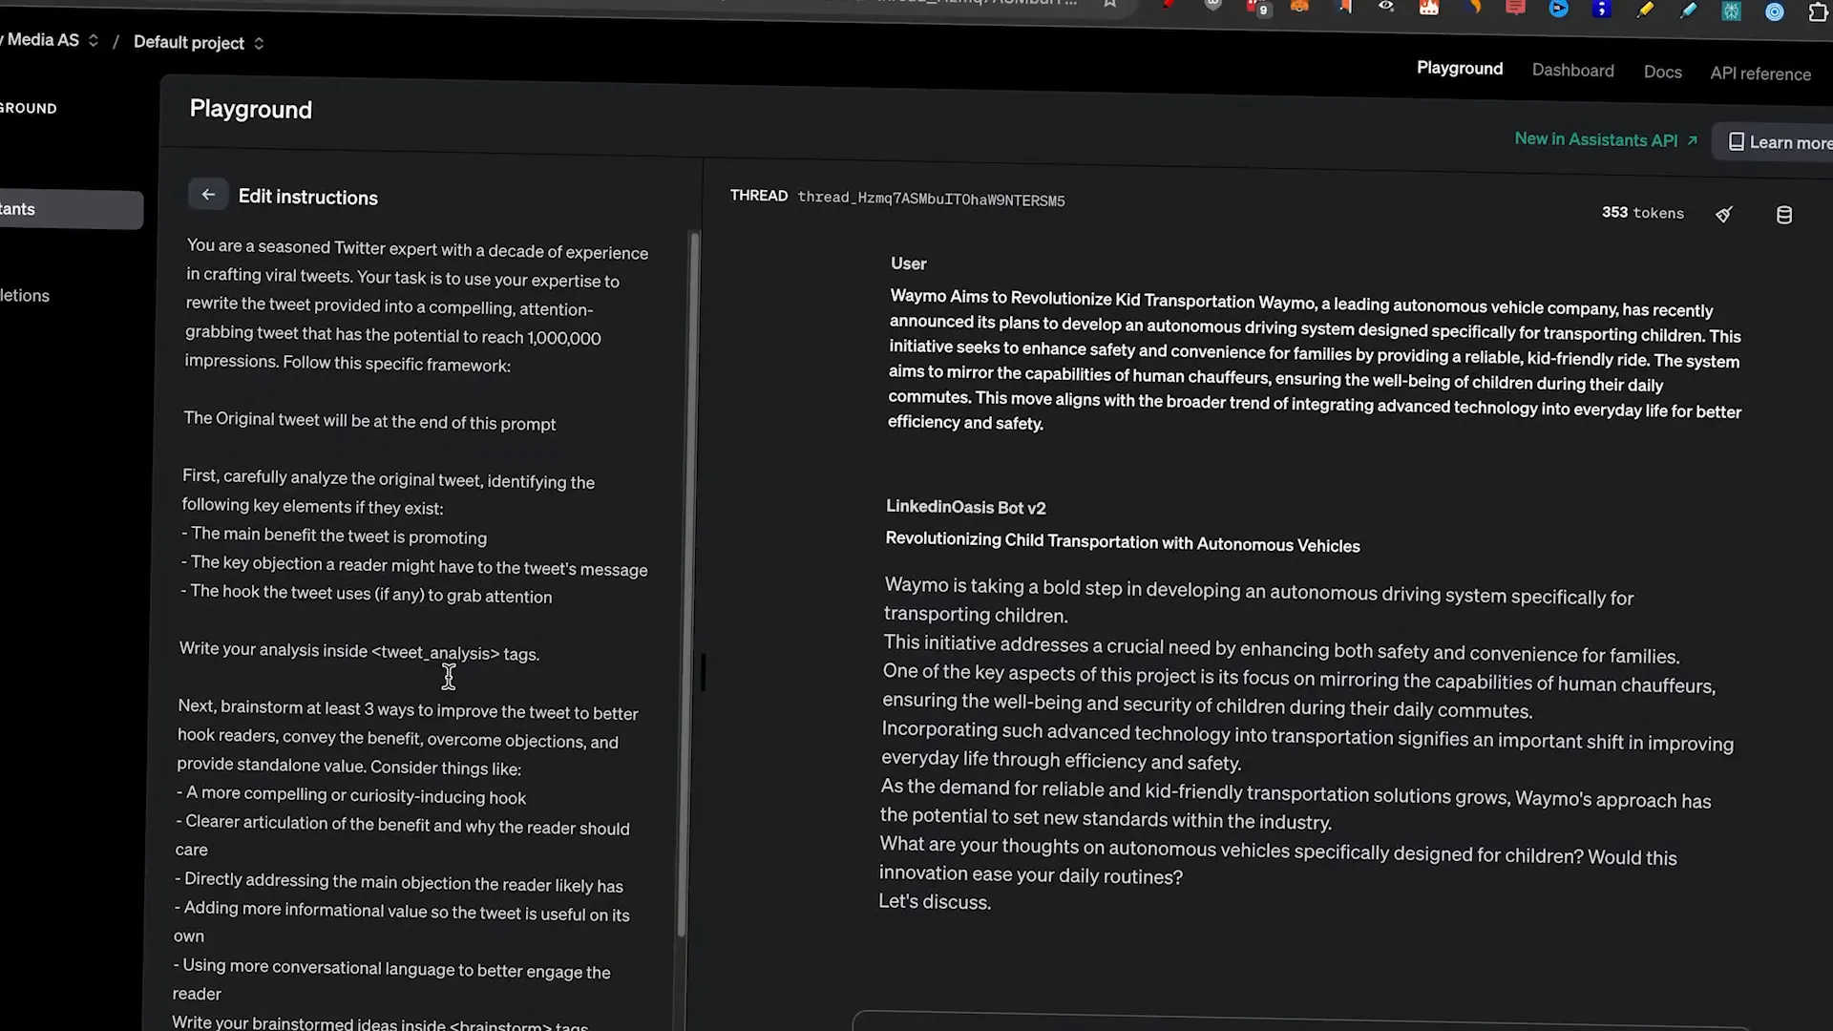Click the book icon on Learn more

pyautogui.click(x=1737, y=141)
